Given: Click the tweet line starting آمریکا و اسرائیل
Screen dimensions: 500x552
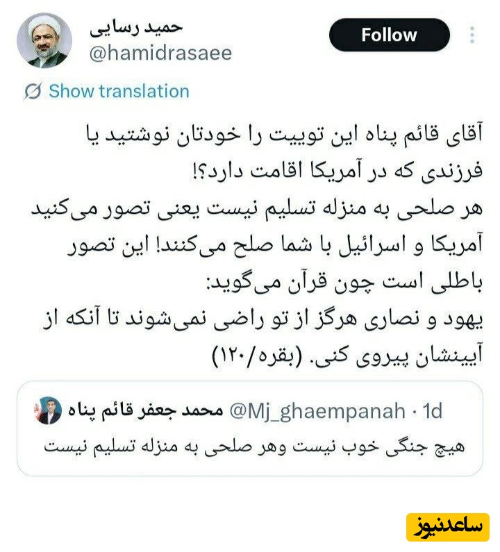Looking at the screenshot, I should click(x=275, y=245).
